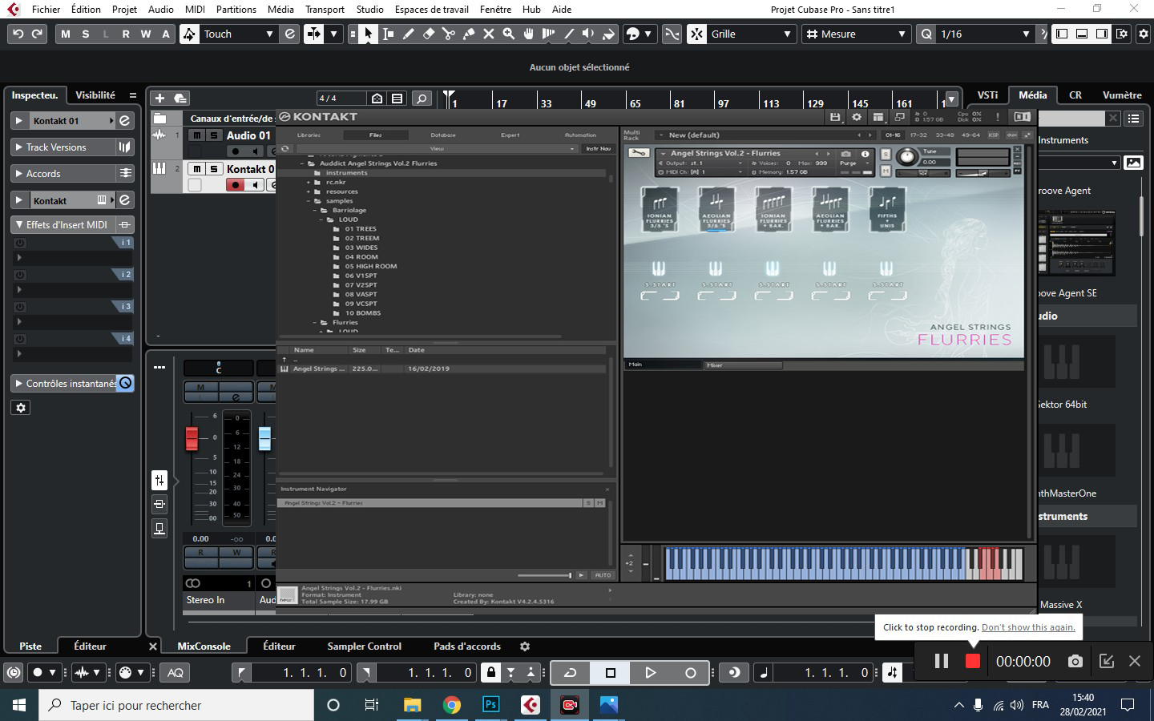This screenshot has height=721, width=1154.
Task: Open Photoshop from the taskbar
Action: (491, 705)
